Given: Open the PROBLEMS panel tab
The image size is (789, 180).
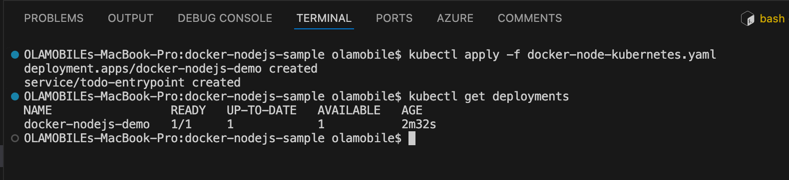Looking at the screenshot, I should (54, 18).
